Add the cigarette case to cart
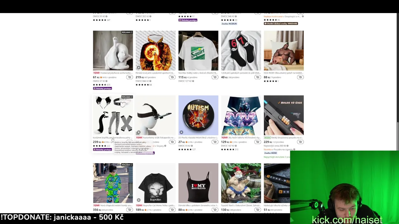The height and width of the screenshot is (224, 399). click(x=300, y=142)
